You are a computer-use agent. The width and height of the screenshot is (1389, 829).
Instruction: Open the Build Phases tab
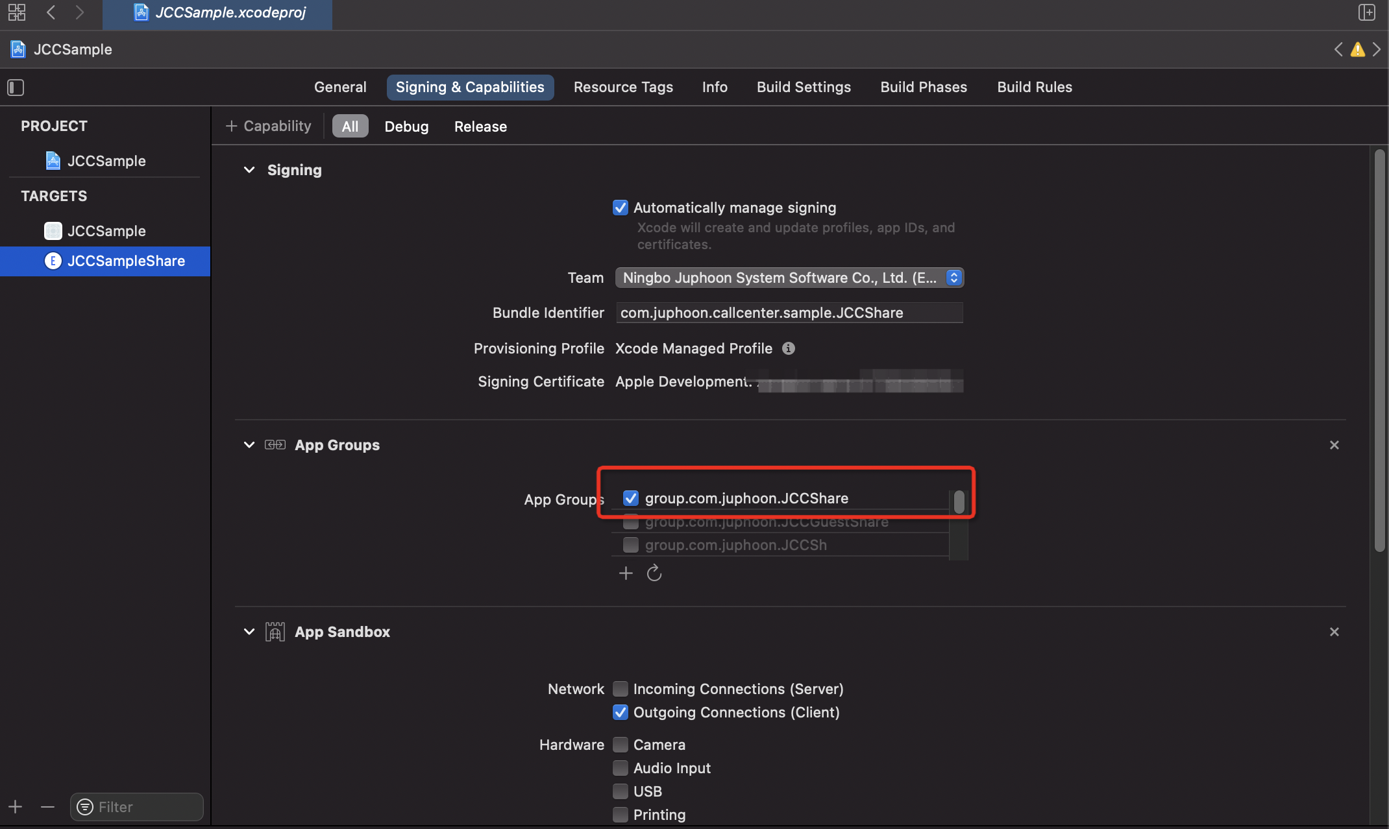(x=924, y=87)
